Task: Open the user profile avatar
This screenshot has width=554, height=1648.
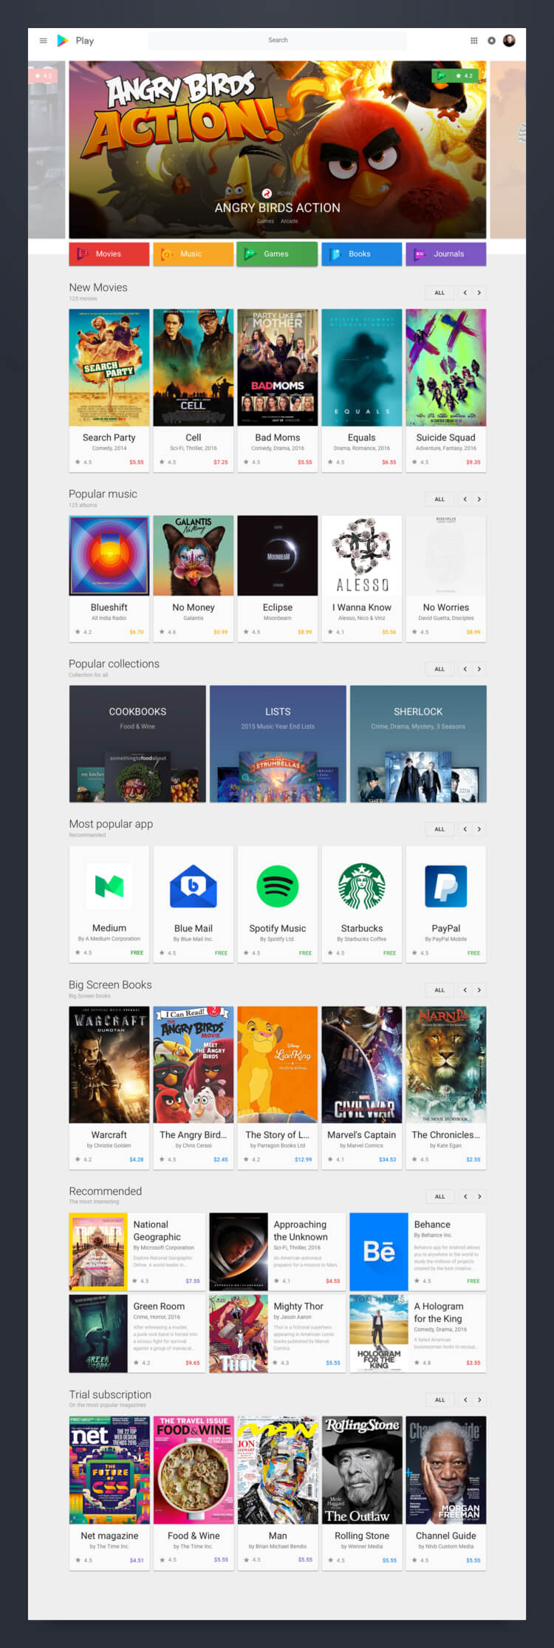Action: (509, 41)
